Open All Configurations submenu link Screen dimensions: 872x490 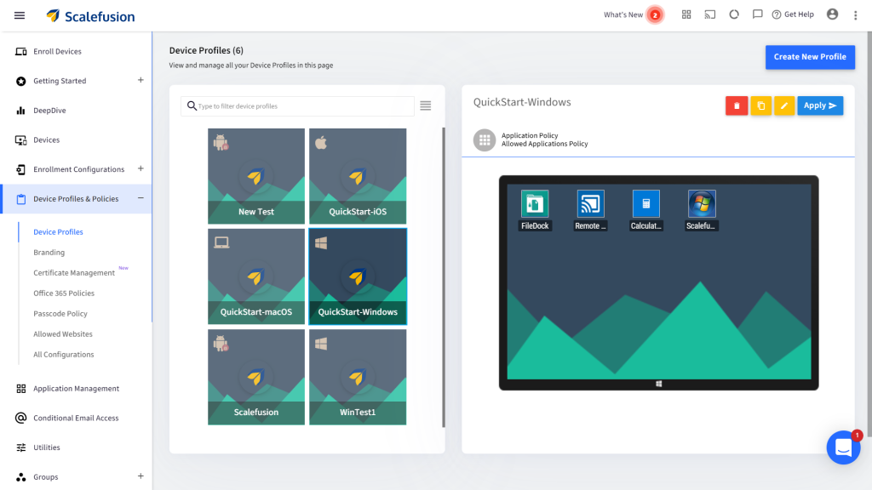[63, 355]
